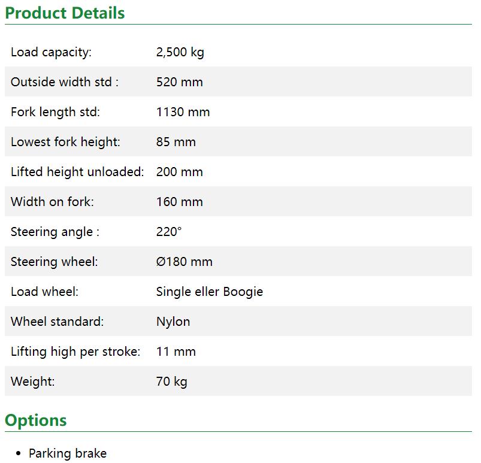Screen dimensions: 481x463
Task: Click the Load capacity label
Action: click(x=51, y=52)
